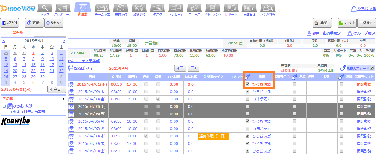Click the clock icon for 2015/04/03 row
The height and width of the screenshot is (154, 376).
tap(71, 99)
